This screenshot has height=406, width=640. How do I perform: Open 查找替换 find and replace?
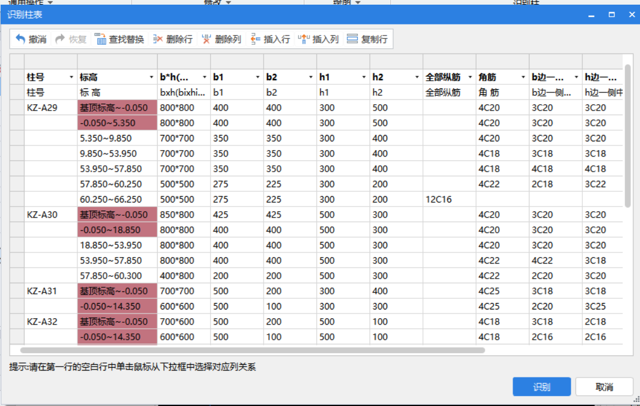[x=119, y=39]
